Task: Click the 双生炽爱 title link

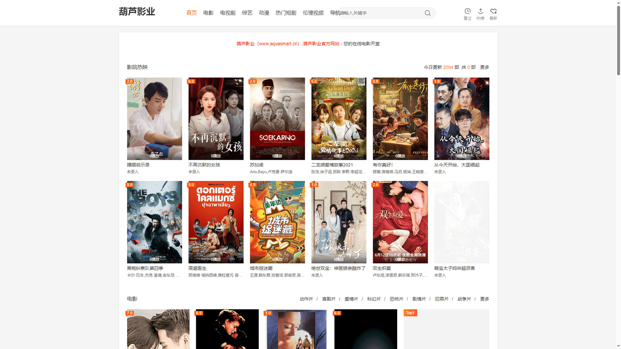Action: tap(382, 268)
